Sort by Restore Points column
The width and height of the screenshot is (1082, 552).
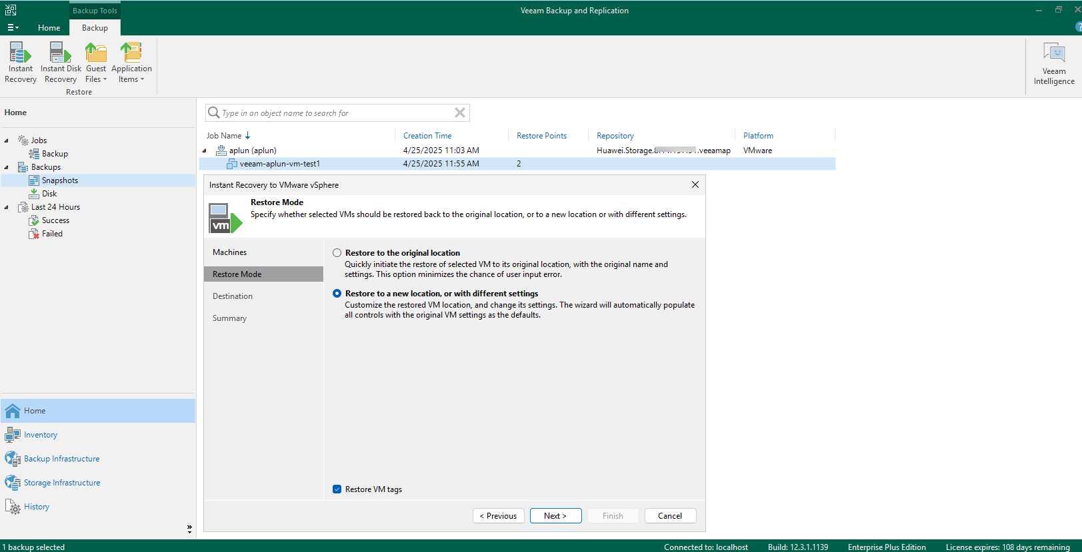(541, 136)
